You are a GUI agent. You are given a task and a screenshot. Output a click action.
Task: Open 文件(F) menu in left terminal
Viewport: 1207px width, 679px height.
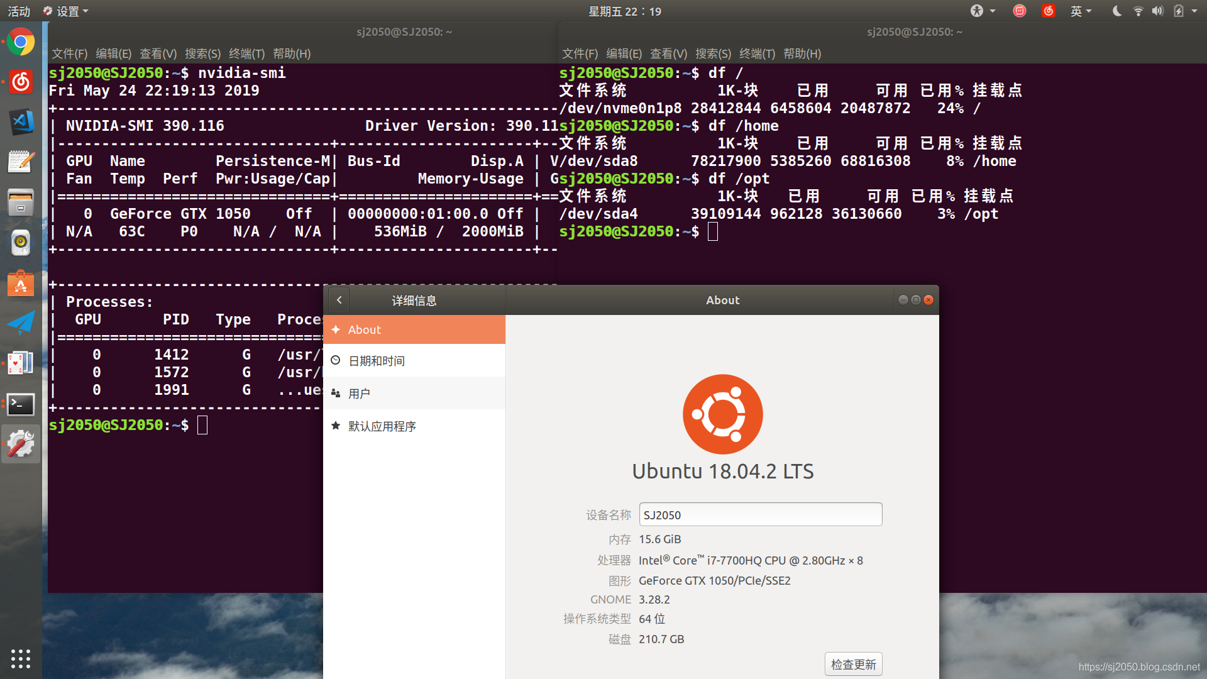[69, 53]
